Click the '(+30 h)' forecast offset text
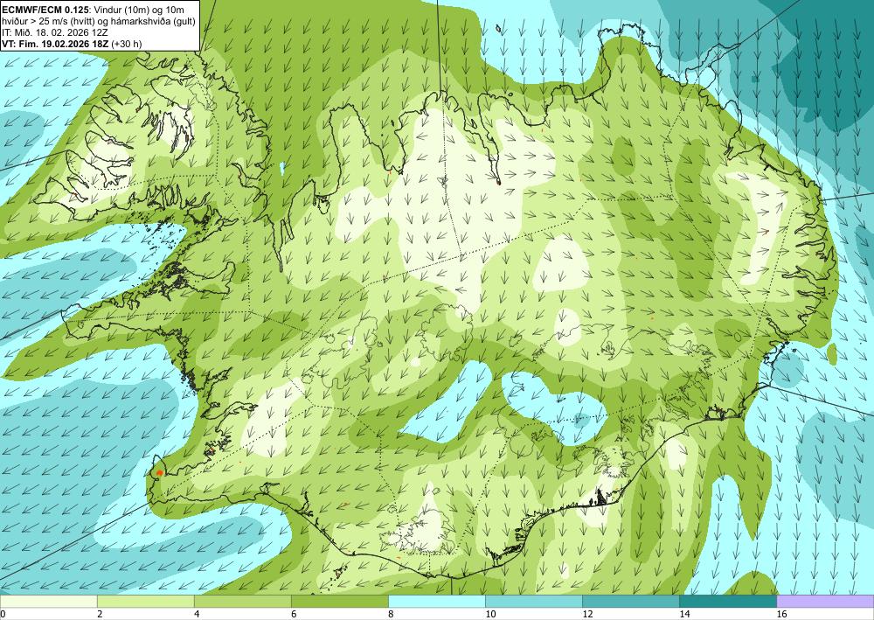Image resolution: width=874 pixels, height=620 pixels. [x=127, y=44]
